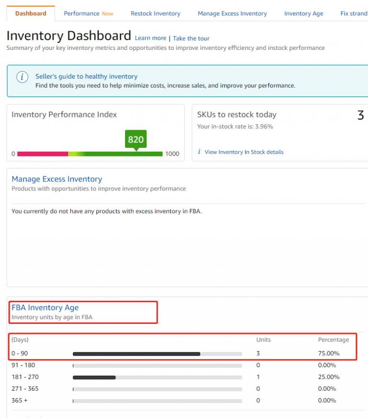Click the Dashboard tab
Viewport: 368px width, 418px height.
(x=30, y=13)
